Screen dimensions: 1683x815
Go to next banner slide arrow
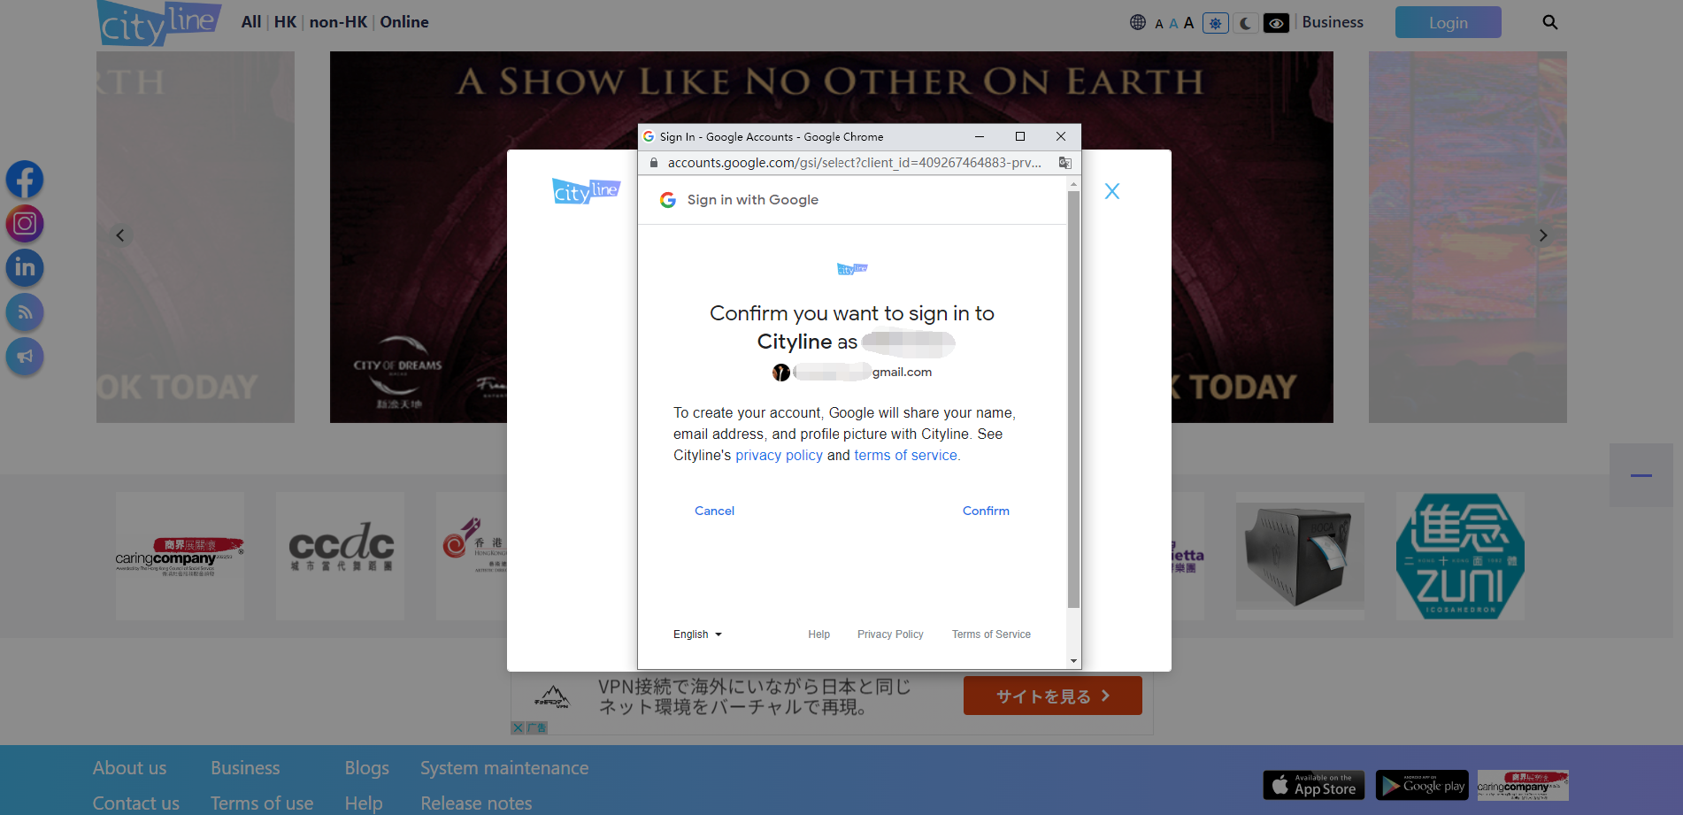(1542, 235)
